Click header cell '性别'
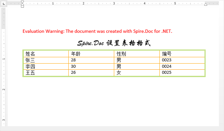224x131 pixels. [137, 54]
